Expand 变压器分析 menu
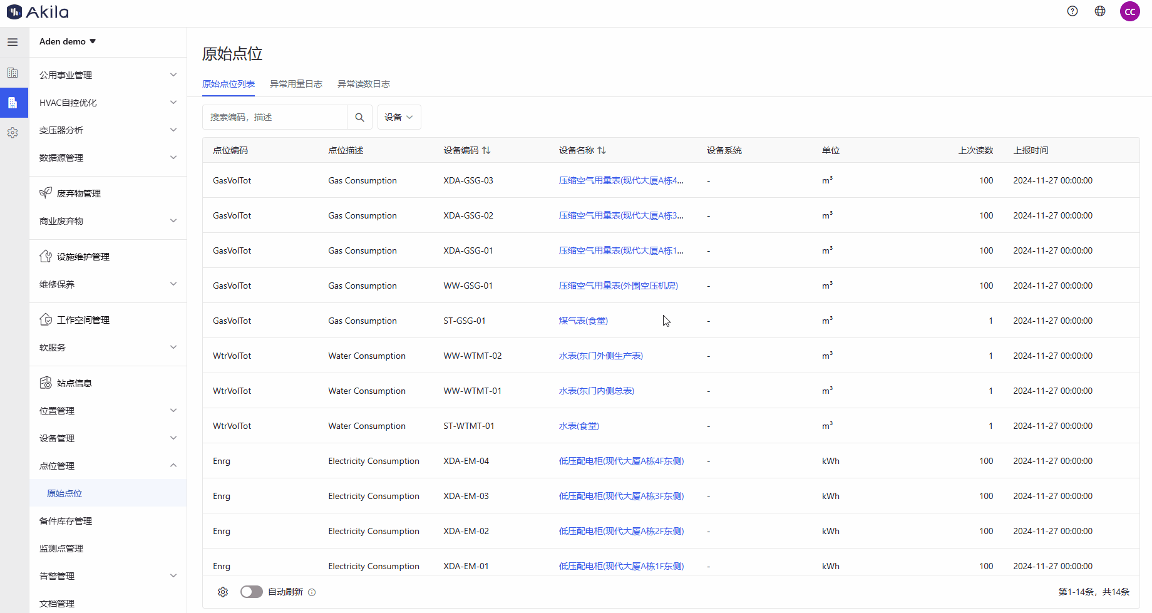This screenshot has width=1152, height=613. pos(108,130)
